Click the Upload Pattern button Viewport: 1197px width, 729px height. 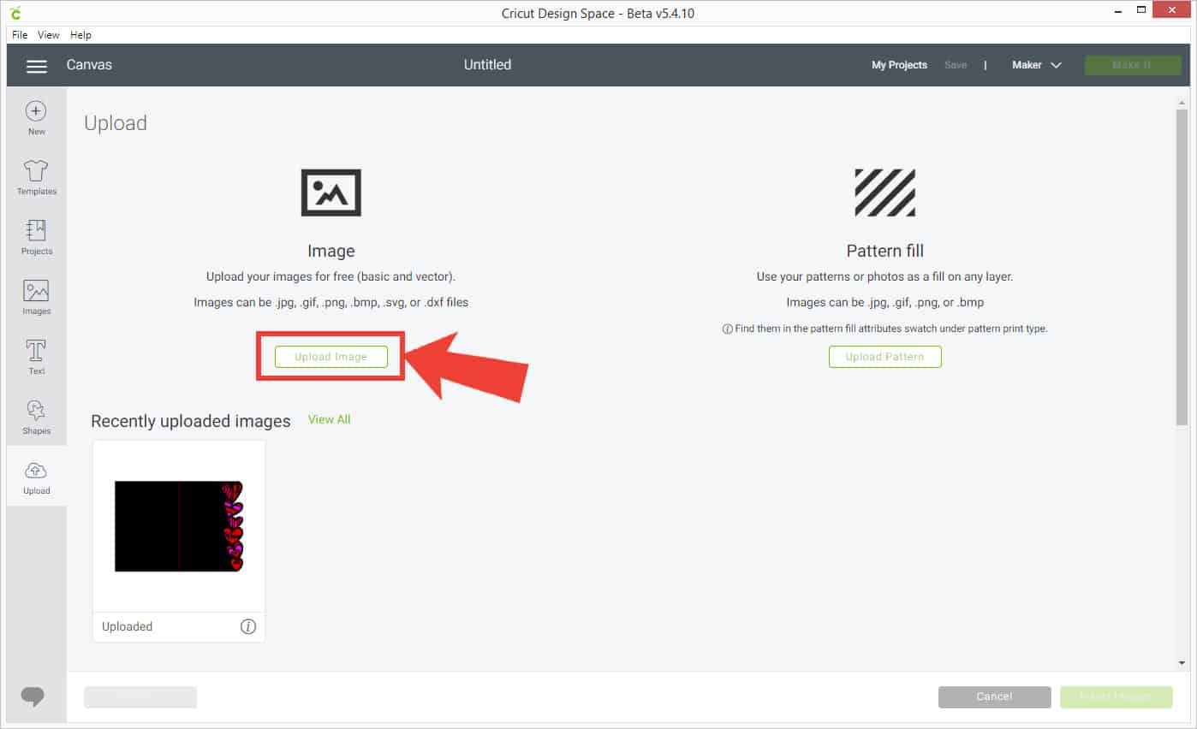point(884,357)
